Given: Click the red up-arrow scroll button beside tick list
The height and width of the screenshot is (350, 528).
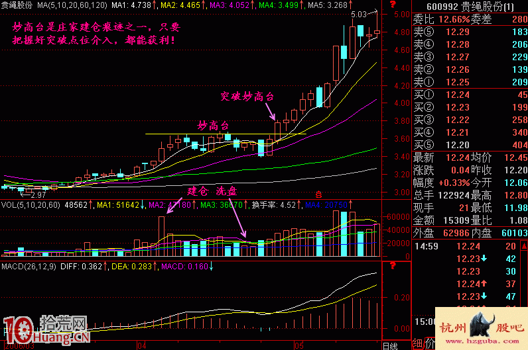Looking at the screenshot, I should (x=524, y=246).
